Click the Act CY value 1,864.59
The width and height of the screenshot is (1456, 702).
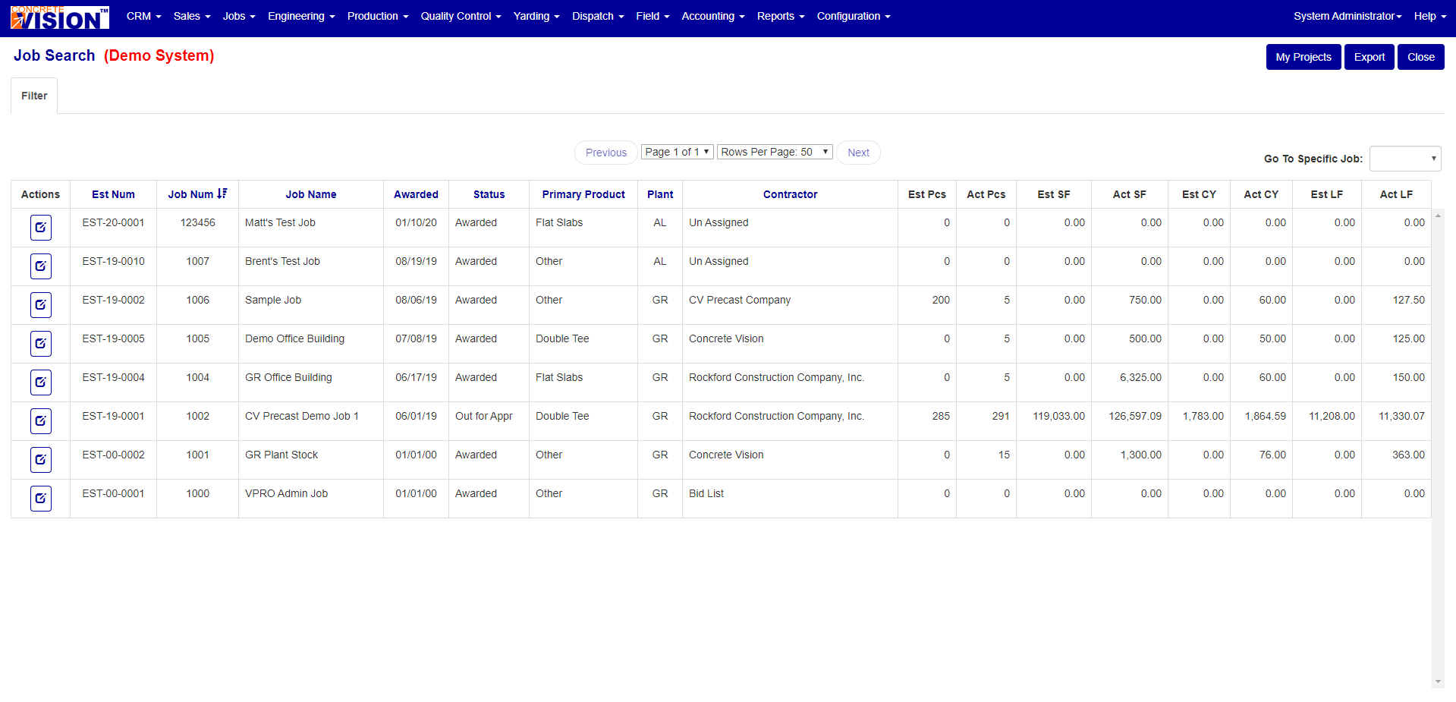[x=1266, y=416]
